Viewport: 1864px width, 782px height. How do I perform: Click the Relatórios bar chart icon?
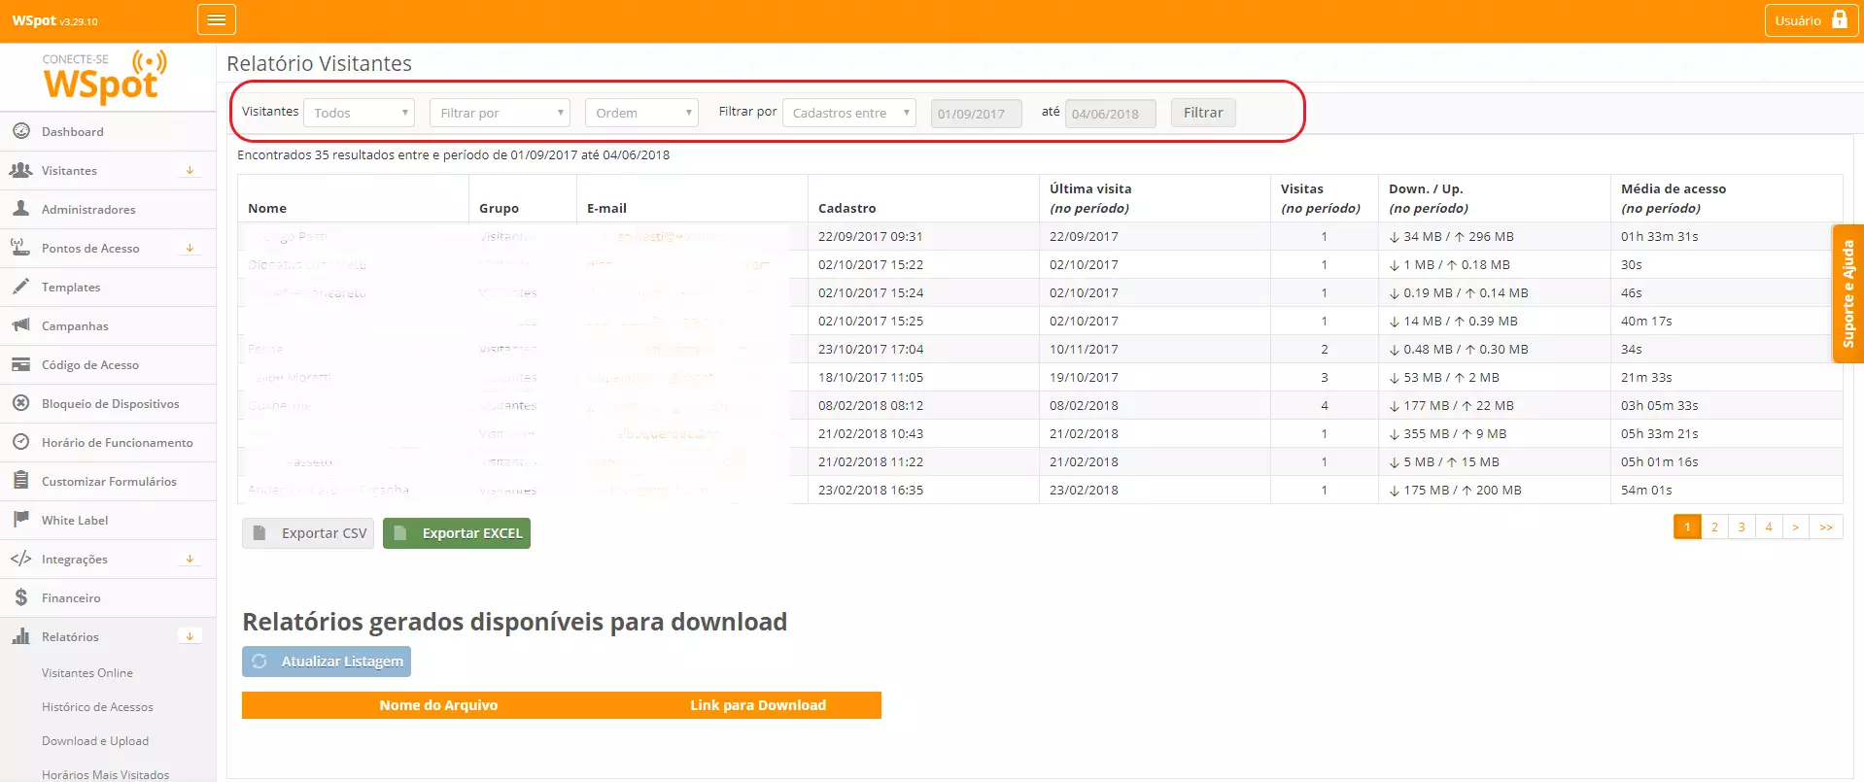point(20,636)
